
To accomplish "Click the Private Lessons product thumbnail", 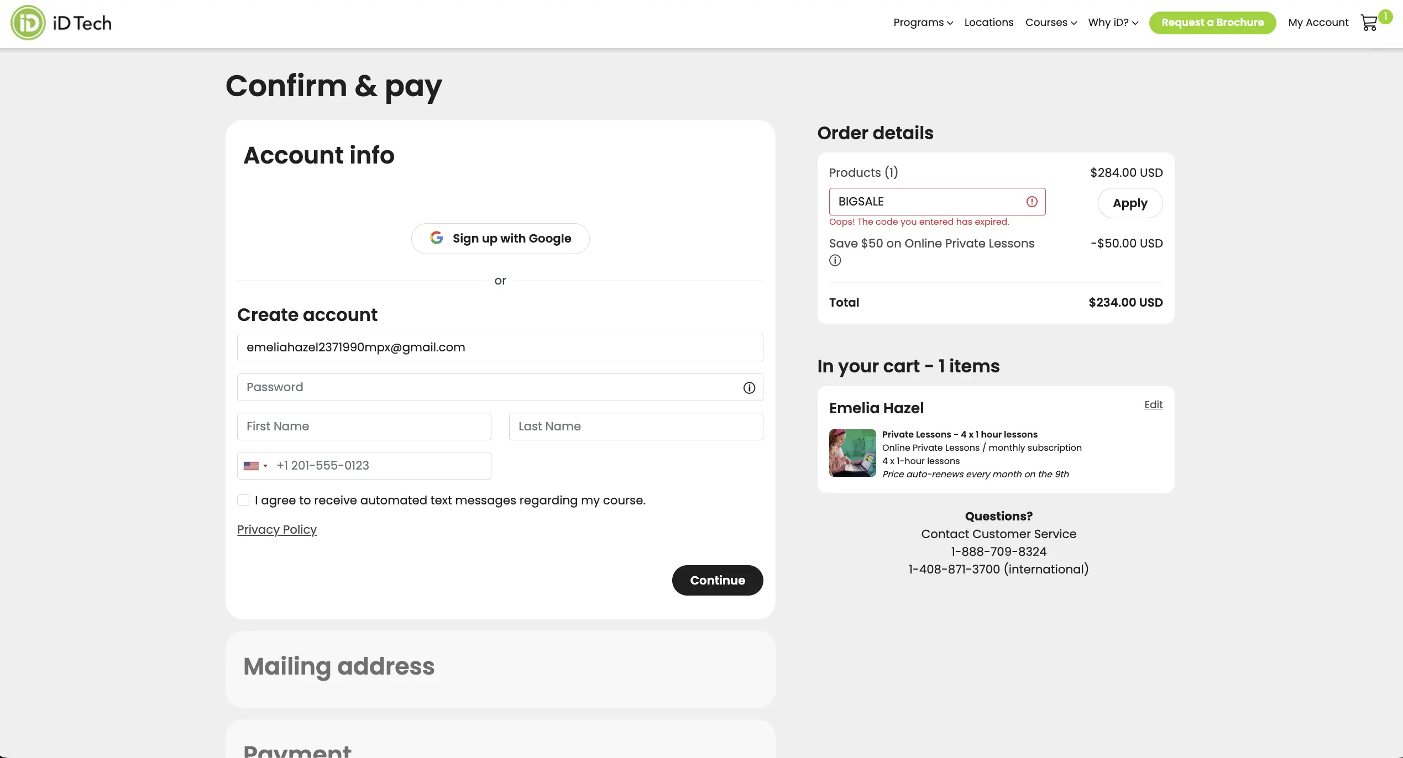I will [852, 453].
